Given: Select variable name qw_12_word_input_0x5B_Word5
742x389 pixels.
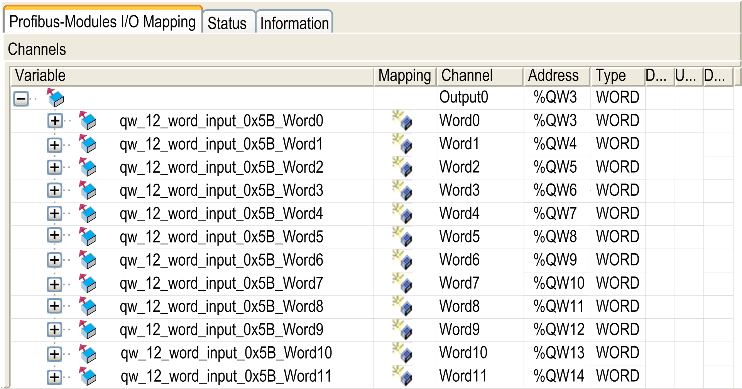Looking at the screenshot, I should (x=221, y=237).
